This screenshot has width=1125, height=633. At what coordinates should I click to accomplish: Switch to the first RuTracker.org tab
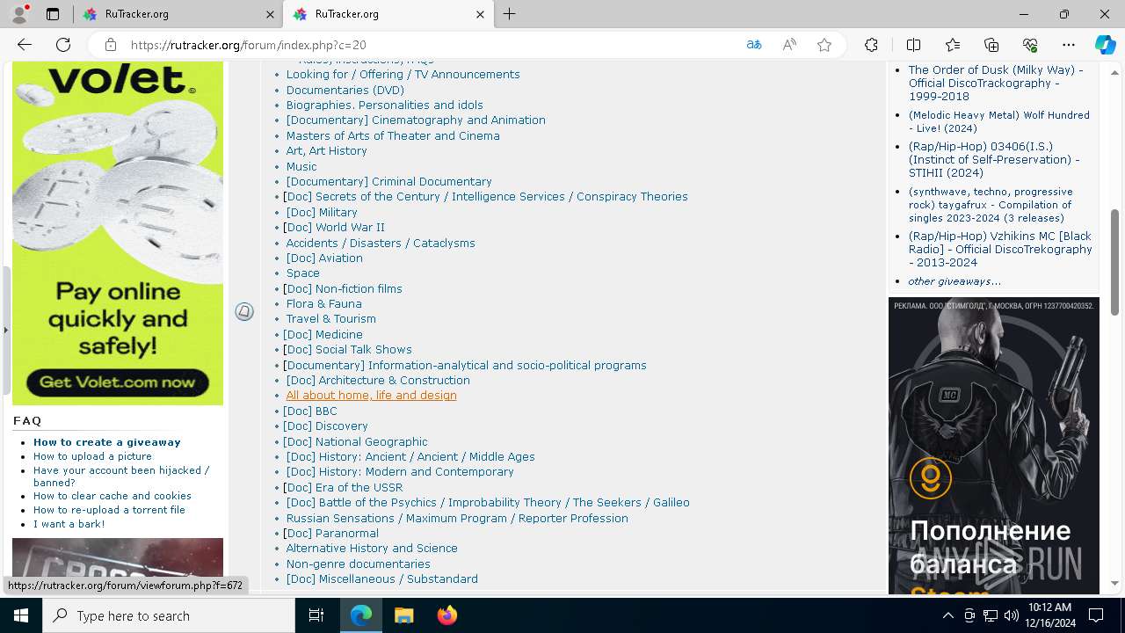[178, 14]
